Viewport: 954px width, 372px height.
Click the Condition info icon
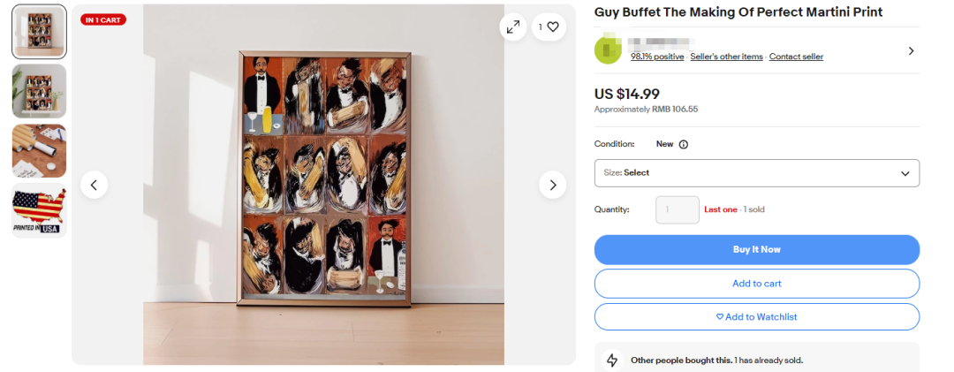click(683, 144)
